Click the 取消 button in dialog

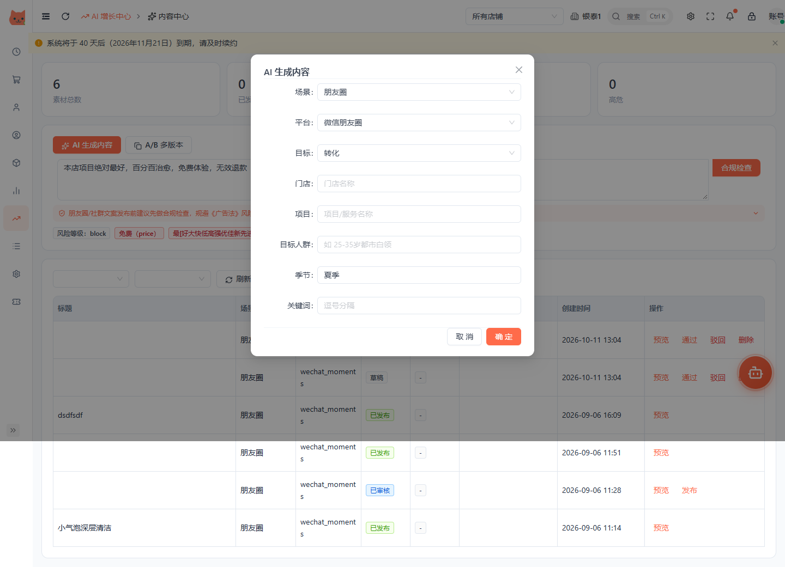pos(464,337)
